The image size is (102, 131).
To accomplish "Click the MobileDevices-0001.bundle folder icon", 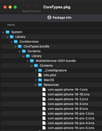I will tap(32, 61).
